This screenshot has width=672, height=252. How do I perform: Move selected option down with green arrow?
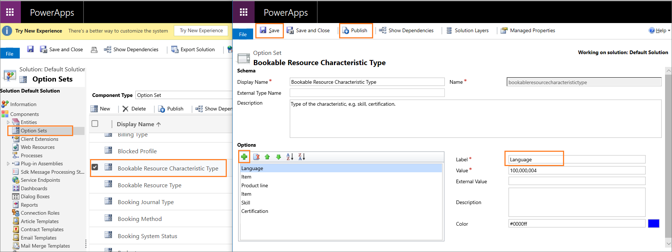[x=278, y=157]
